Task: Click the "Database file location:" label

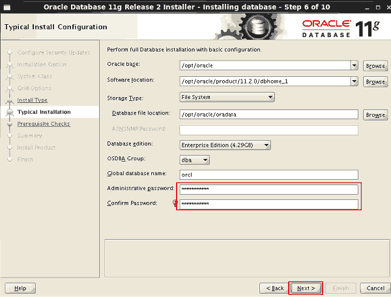Action: 141,113
